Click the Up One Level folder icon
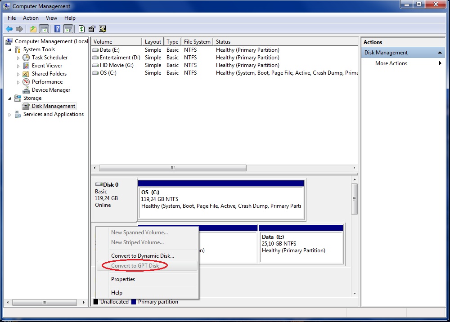 [x=33, y=29]
